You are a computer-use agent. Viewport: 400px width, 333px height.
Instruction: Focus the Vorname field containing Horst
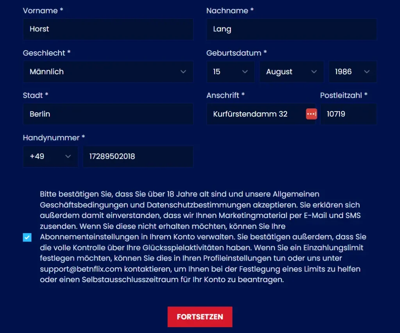click(x=108, y=29)
